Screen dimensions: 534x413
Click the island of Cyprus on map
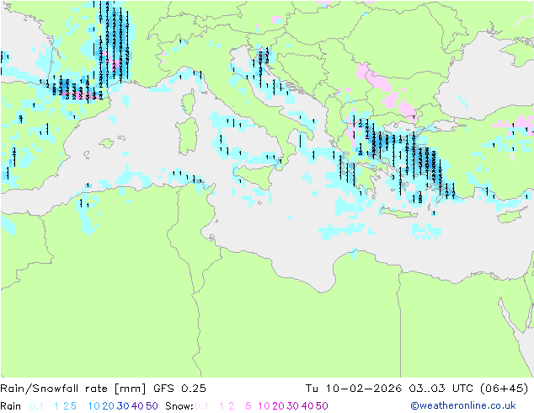tap(515, 215)
